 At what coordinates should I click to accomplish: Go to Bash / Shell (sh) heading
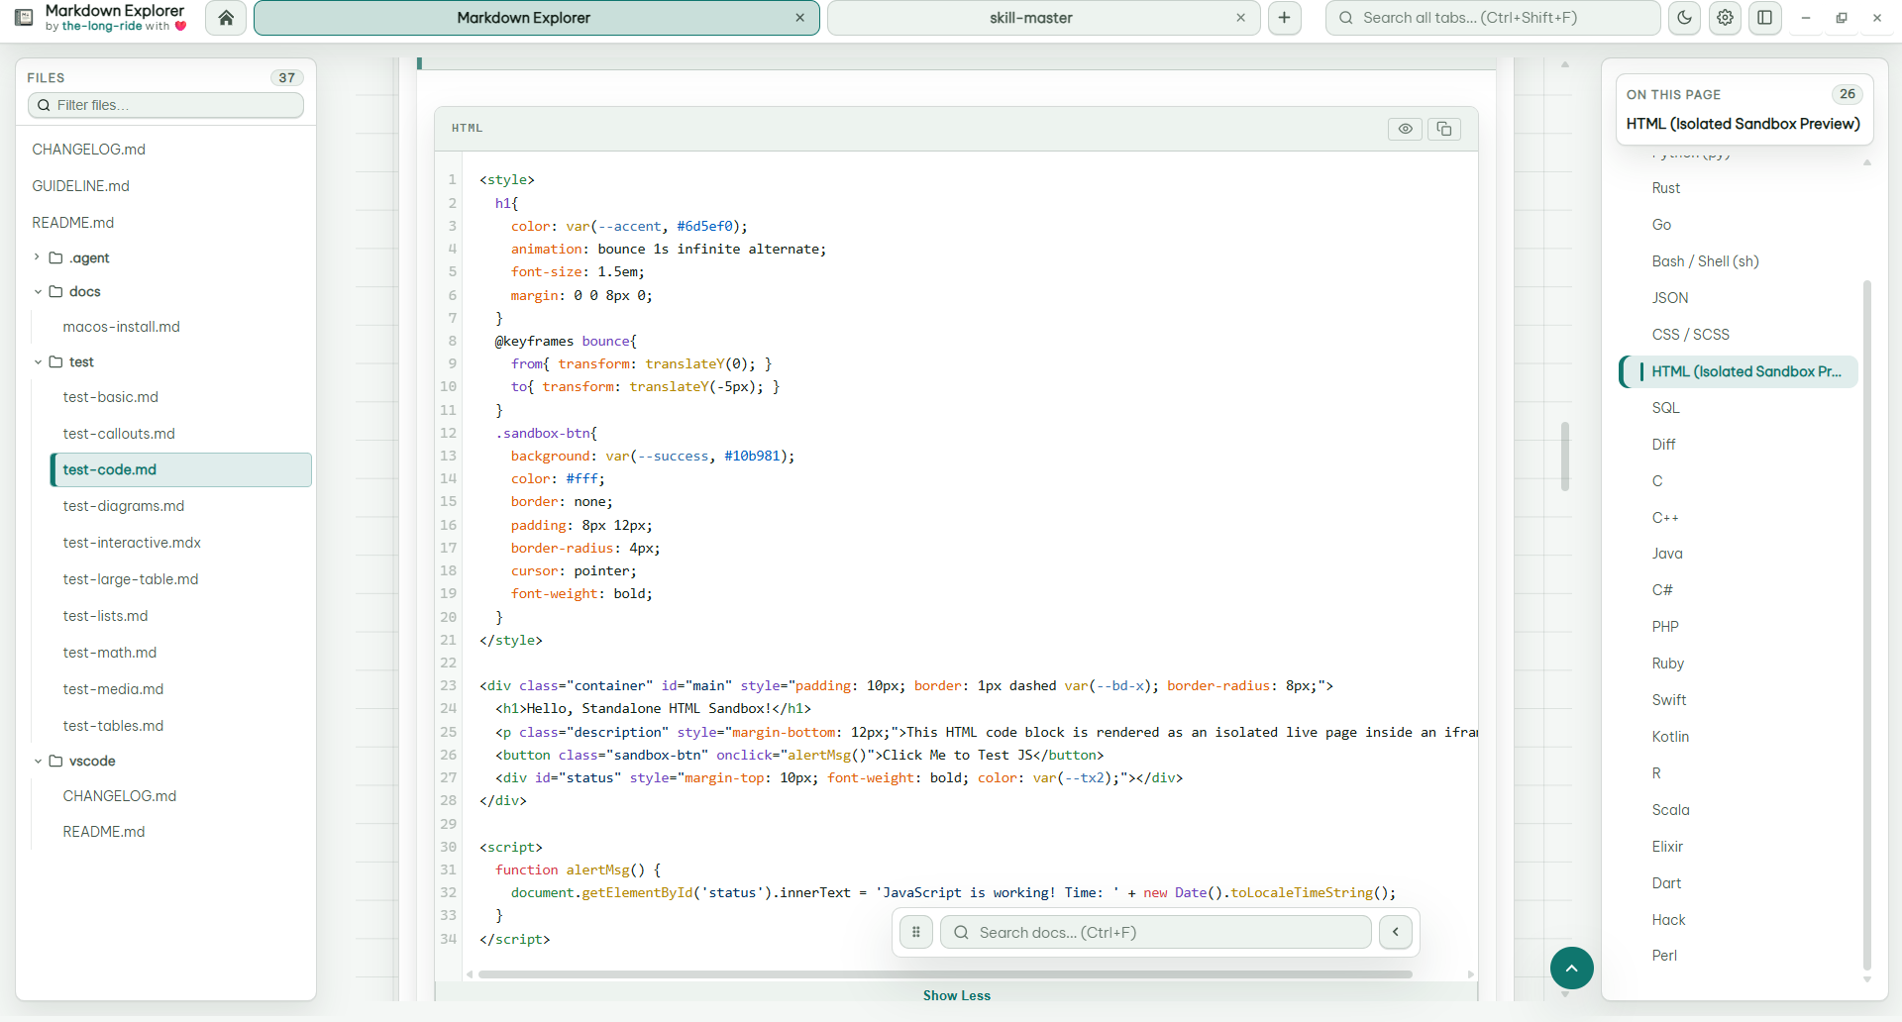[1705, 261]
